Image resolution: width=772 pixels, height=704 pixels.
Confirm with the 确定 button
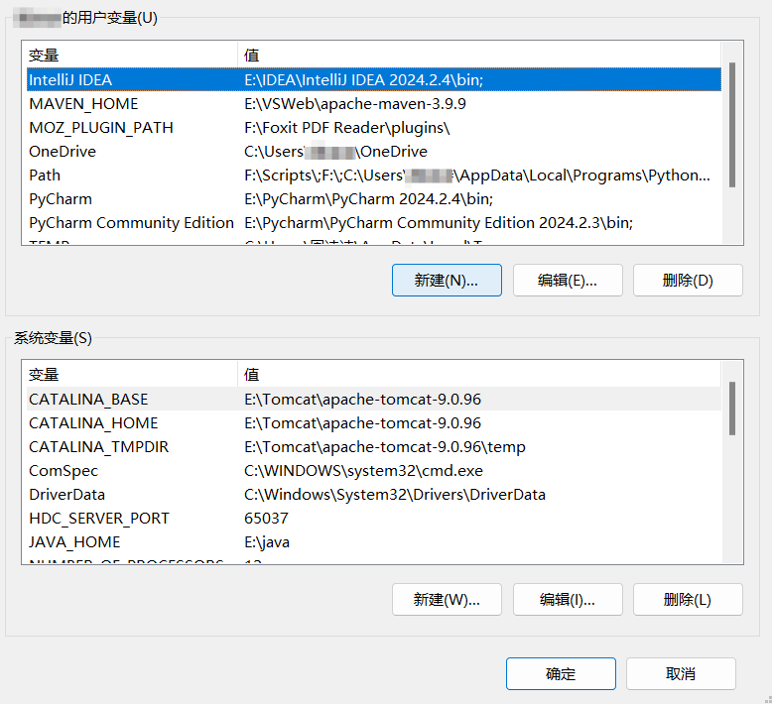click(561, 673)
